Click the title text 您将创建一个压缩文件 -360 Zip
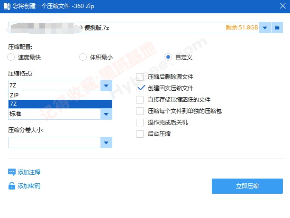The width and height of the screenshot is (290, 218). pyautogui.click(x=54, y=6)
